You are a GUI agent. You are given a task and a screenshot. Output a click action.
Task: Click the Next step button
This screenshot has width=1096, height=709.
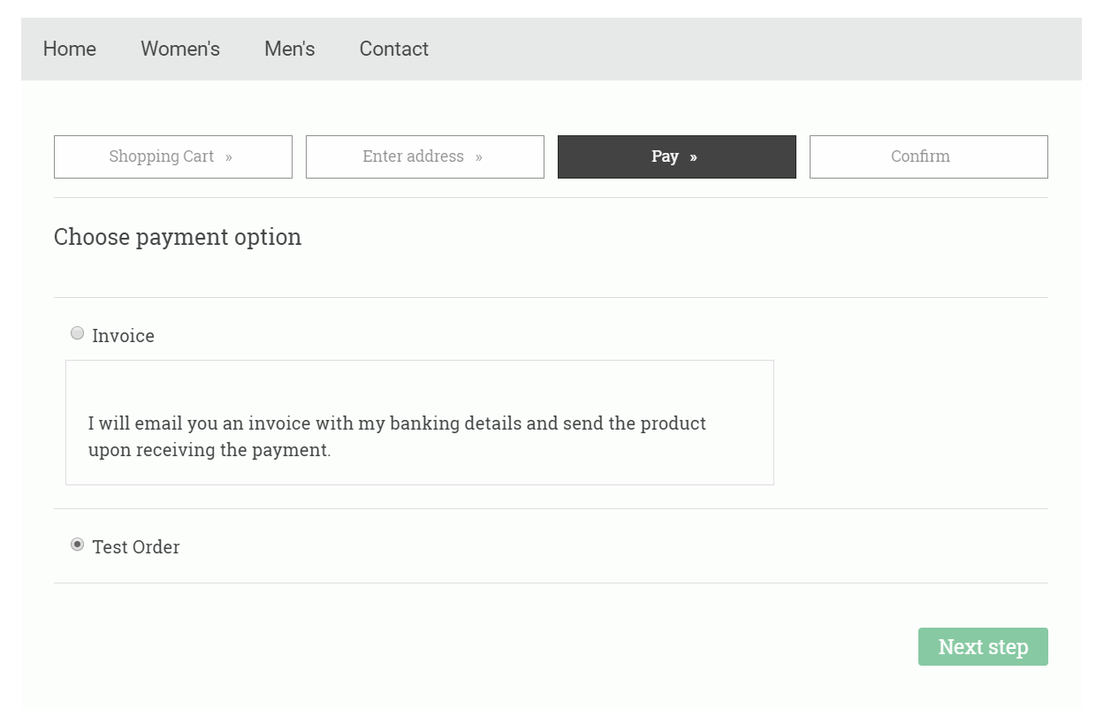(x=983, y=646)
